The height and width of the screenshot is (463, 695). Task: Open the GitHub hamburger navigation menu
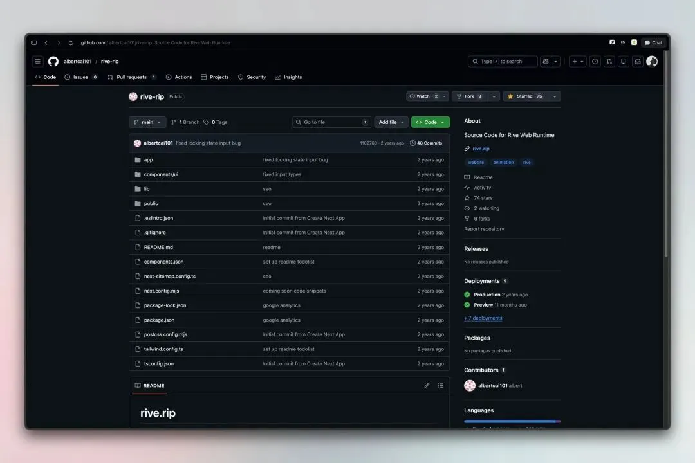click(38, 62)
